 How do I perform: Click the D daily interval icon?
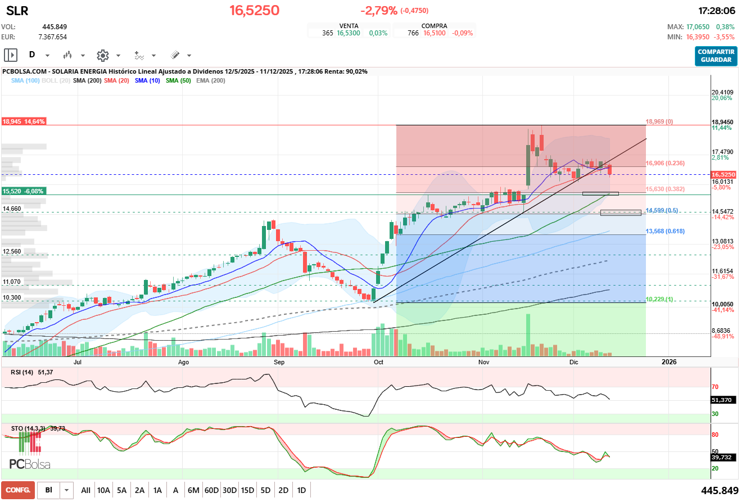pyautogui.click(x=32, y=55)
